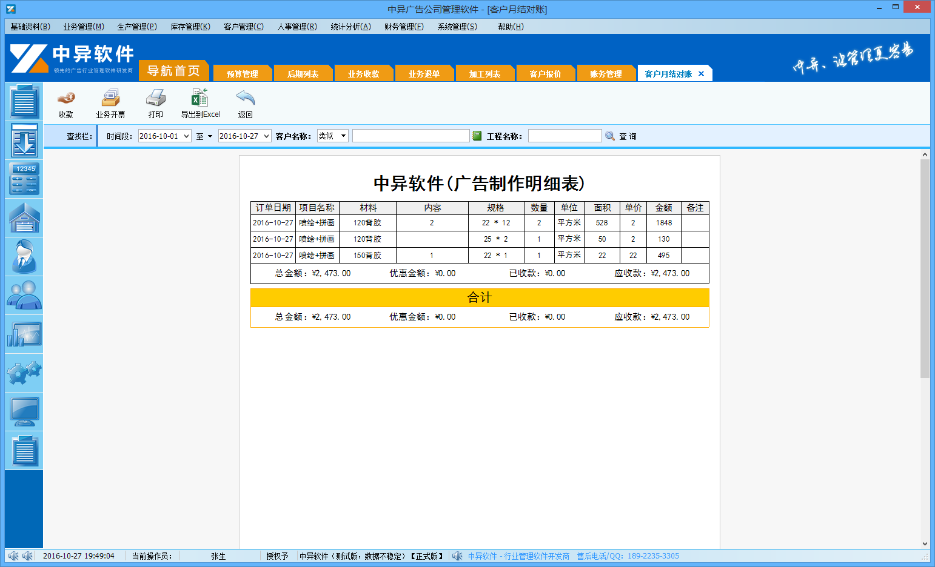Click the statistics chart icon in sidebar
This screenshot has width=935, height=567.
(x=24, y=334)
